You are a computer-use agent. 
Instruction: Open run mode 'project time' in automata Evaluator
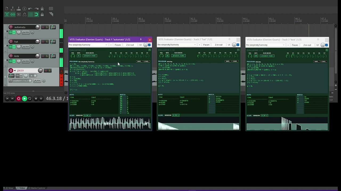pos(90,56)
